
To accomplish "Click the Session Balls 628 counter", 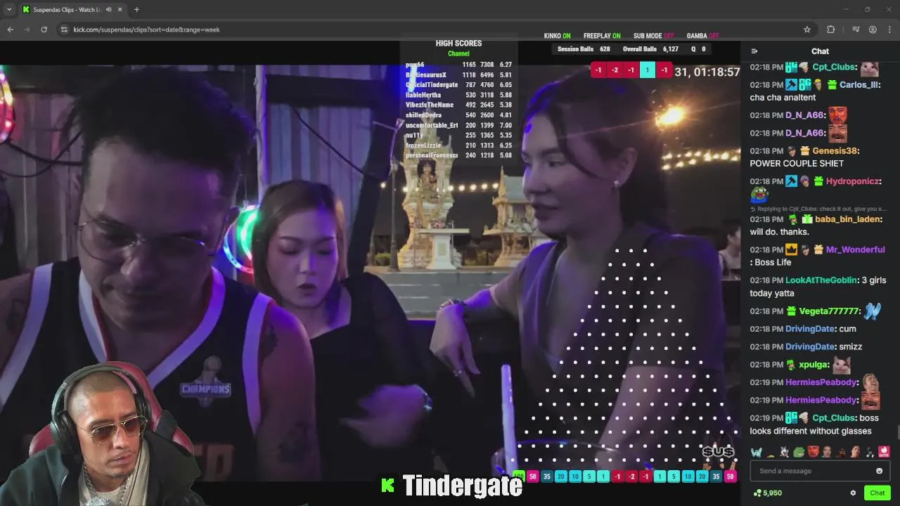I will click(584, 49).
